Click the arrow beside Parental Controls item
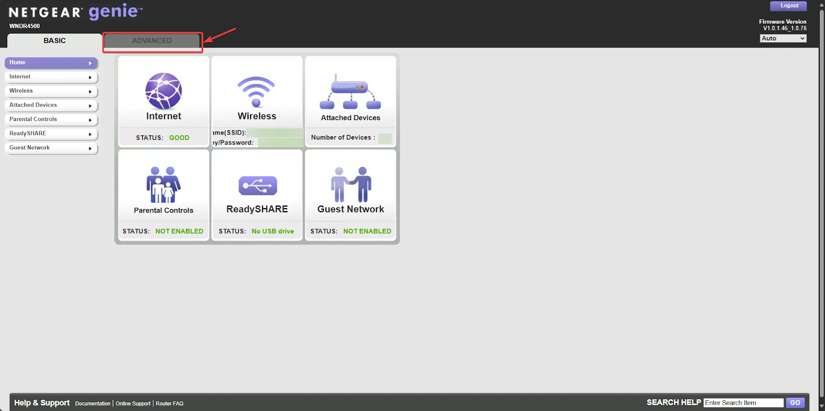Viewport: 825px width, 411px height. click(x=90, y=120)
